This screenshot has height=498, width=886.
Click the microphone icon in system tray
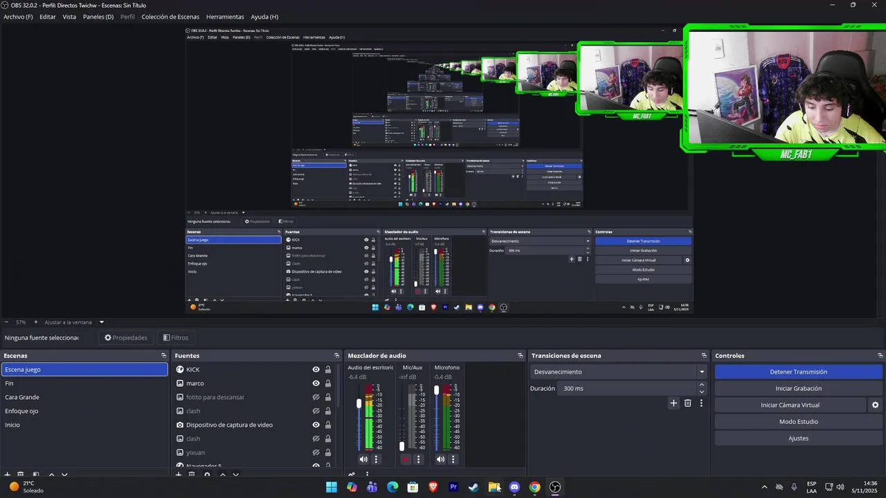click(x=794, y=487)
